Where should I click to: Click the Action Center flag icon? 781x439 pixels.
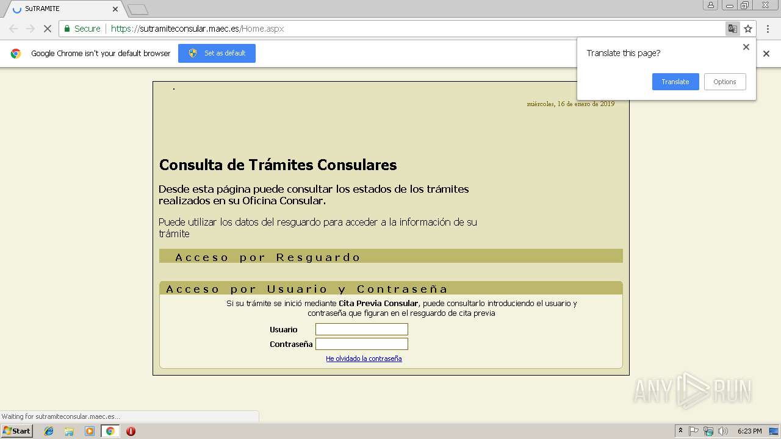(x=694, y=431)
